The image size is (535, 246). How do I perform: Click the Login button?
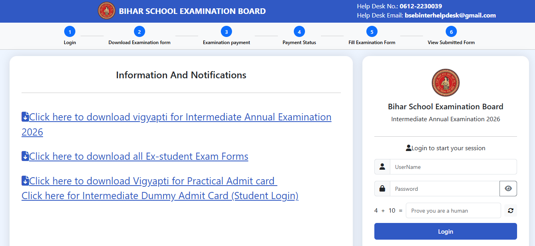(445, 231)
